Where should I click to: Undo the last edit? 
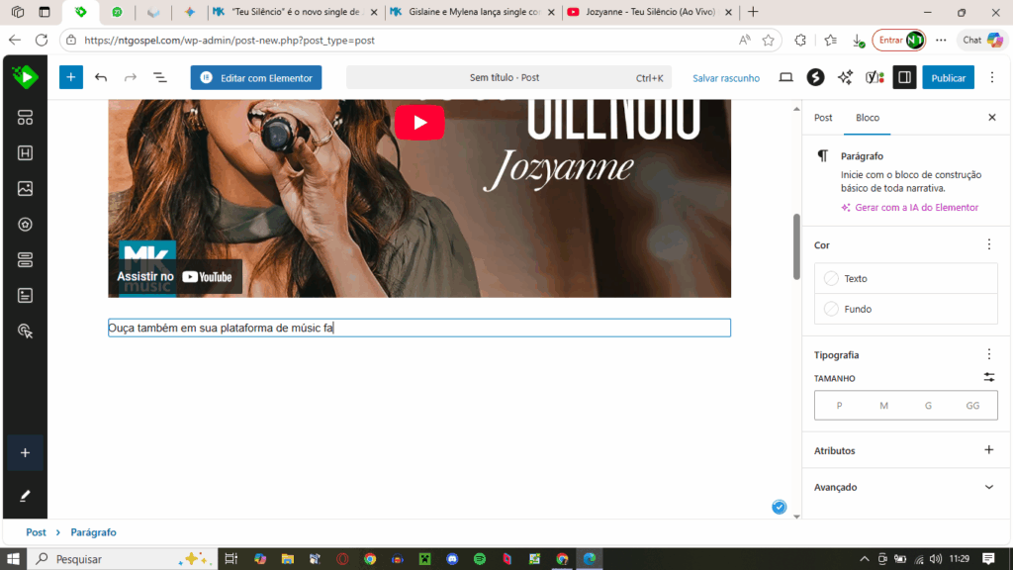pyautogui.click(x=101, y=77)
